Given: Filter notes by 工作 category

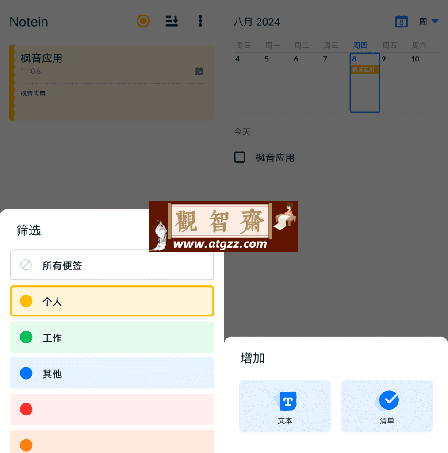Looking at the screenshot, I should click(112, 337).
